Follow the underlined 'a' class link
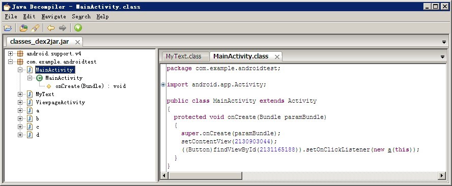The height and width of the screenshot is (186, 452). click(x=389, y=150)
